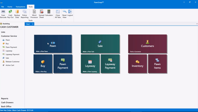The image size is (198, 112).
Task: Close the Start tab
Action: (x=33, y=24)
